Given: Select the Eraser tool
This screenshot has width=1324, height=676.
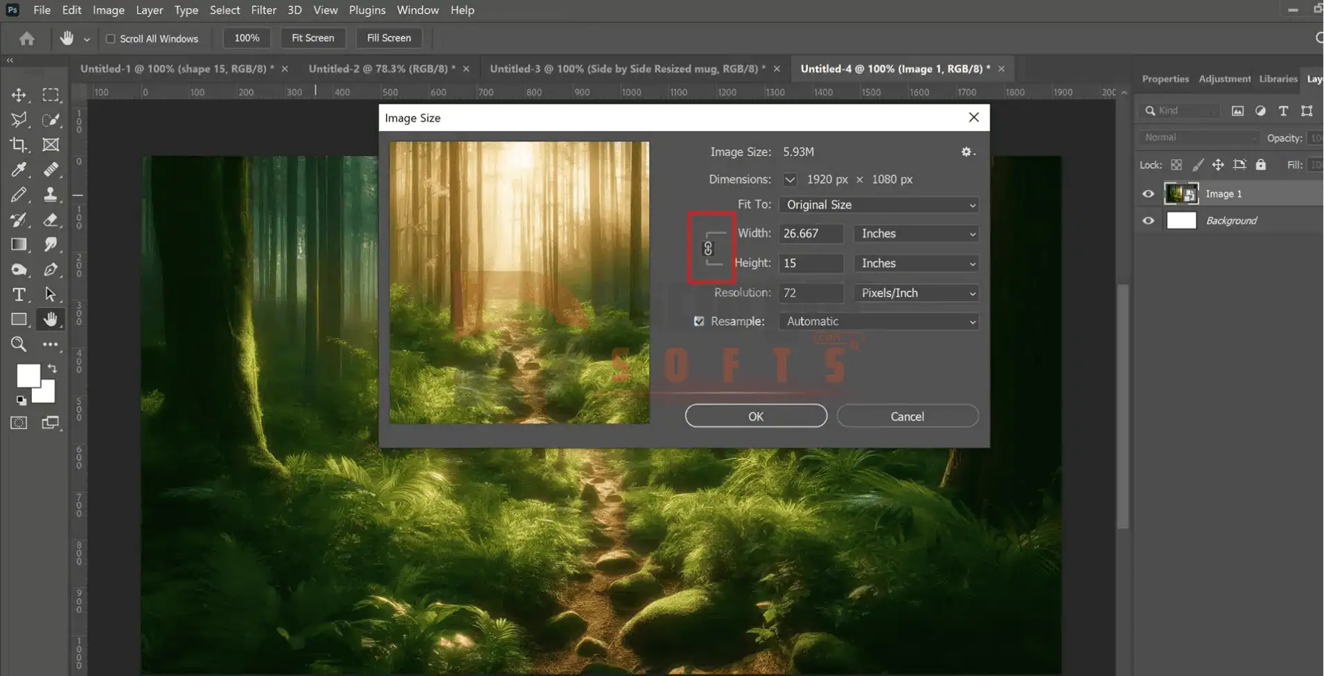Looking at the screenshot, I should (51, 220).
